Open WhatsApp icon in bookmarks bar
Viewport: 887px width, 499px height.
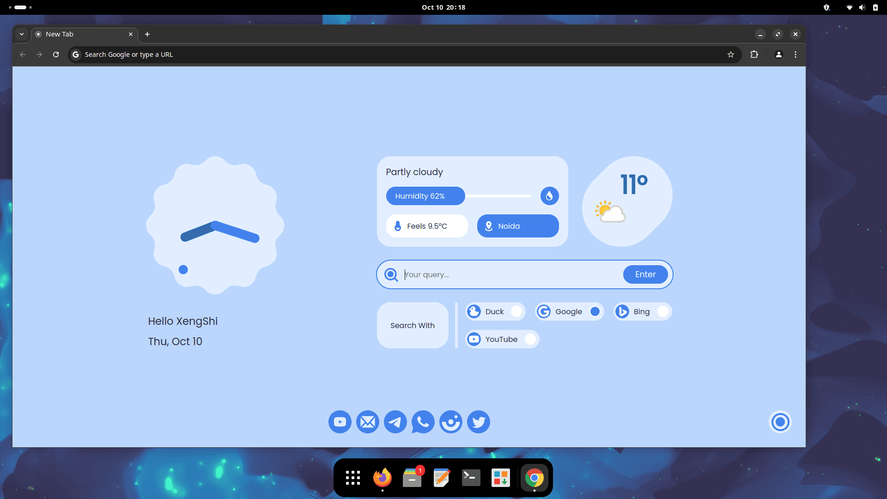point(422,422)
